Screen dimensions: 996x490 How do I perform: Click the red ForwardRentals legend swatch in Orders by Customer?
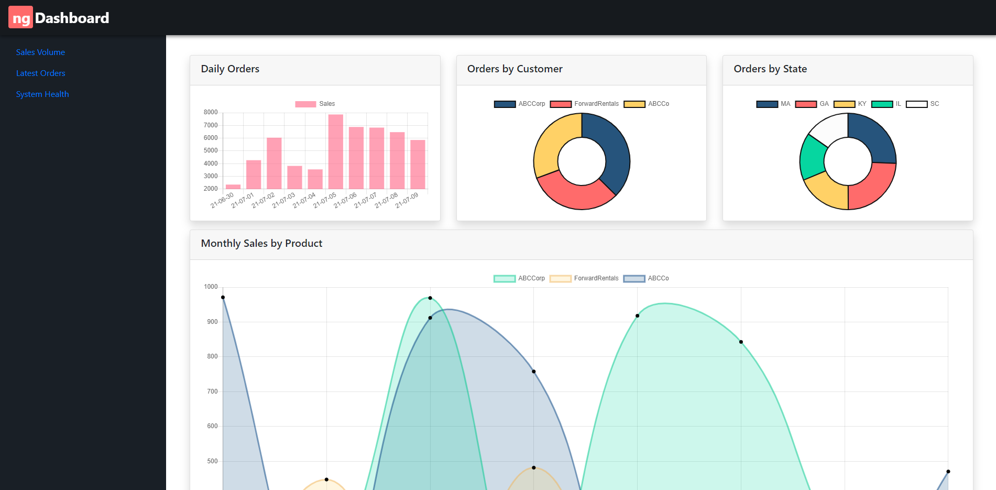tap(560, 103)
